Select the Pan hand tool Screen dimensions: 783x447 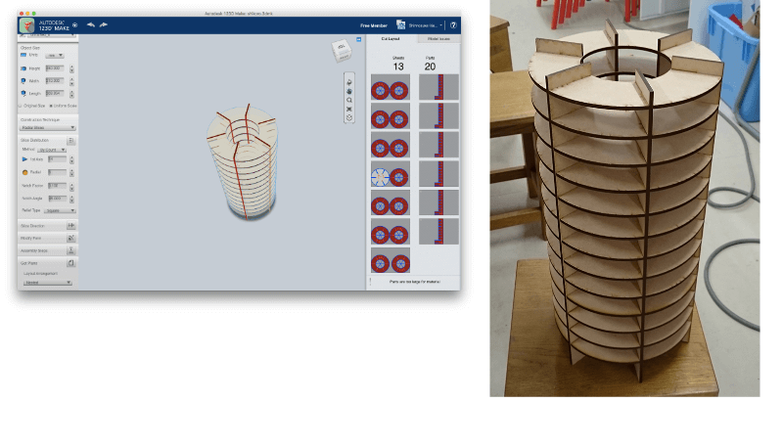point(349,91)
